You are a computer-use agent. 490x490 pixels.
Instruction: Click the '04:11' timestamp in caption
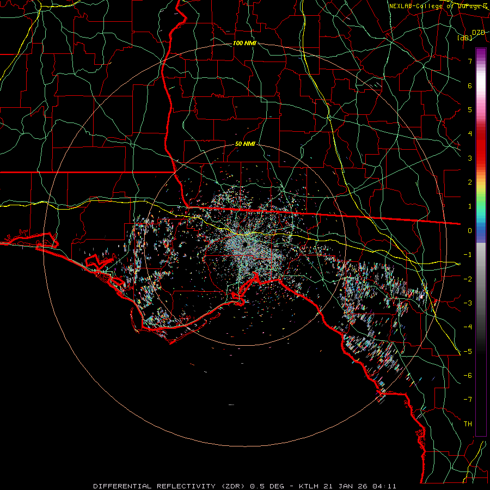point(385,486)
